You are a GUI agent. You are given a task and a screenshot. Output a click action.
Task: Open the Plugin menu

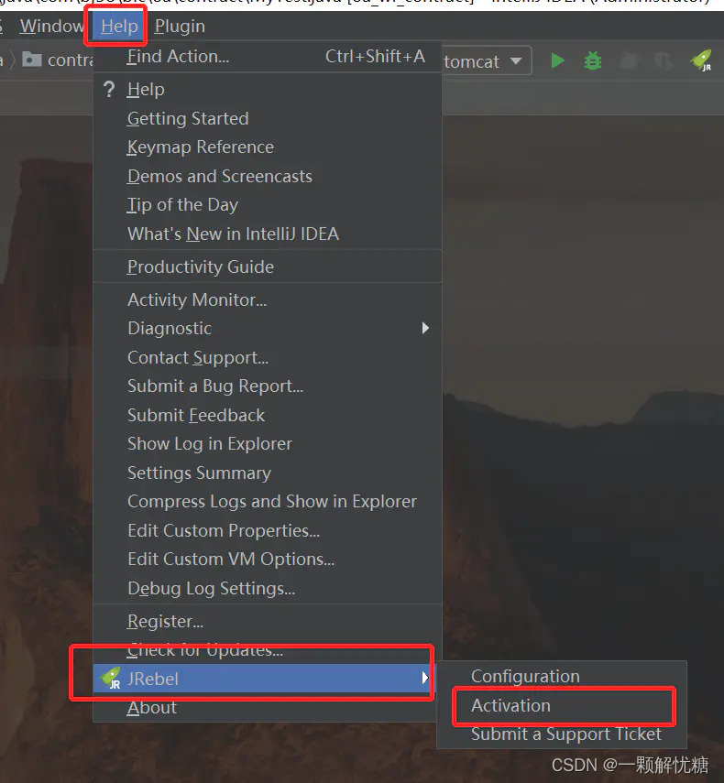[180, 26]
